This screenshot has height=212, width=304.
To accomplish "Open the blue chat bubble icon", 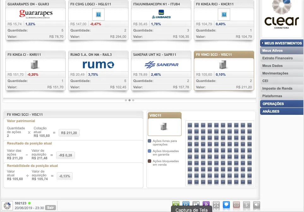I will pos(226,204).
